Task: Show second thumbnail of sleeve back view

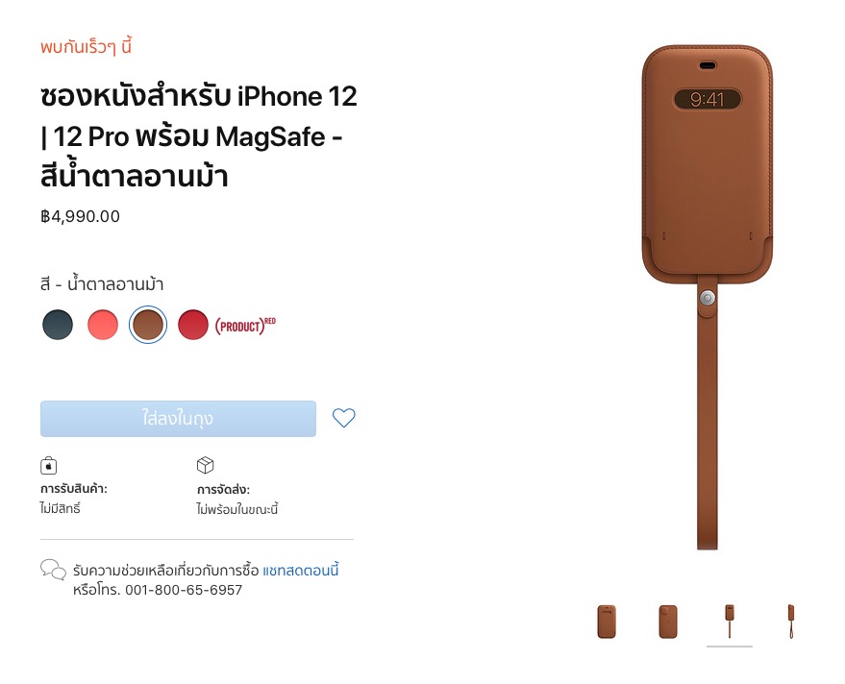Action: [668, 622]
